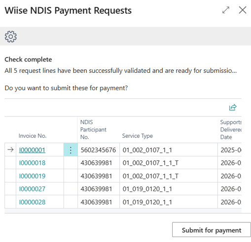
Task: Click the Wiise NDIS Payment Requests title
Action: click(68, 10)
